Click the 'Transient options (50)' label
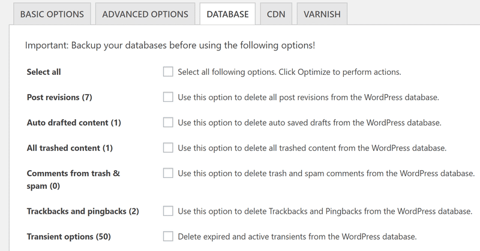The width and height of the screenshot is (480, 251). pyautogui.click(x=68, y=236)
